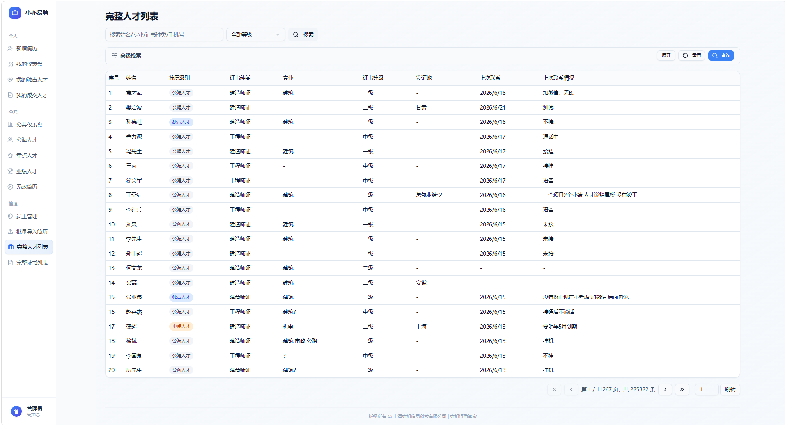Jump to the last page arrow
Image resolution: width=785 pixels, height=425 pixels.
(682, 389)
